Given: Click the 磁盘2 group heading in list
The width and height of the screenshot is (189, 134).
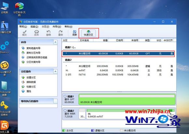Looking at the screenshot, I should coord(68,60).
